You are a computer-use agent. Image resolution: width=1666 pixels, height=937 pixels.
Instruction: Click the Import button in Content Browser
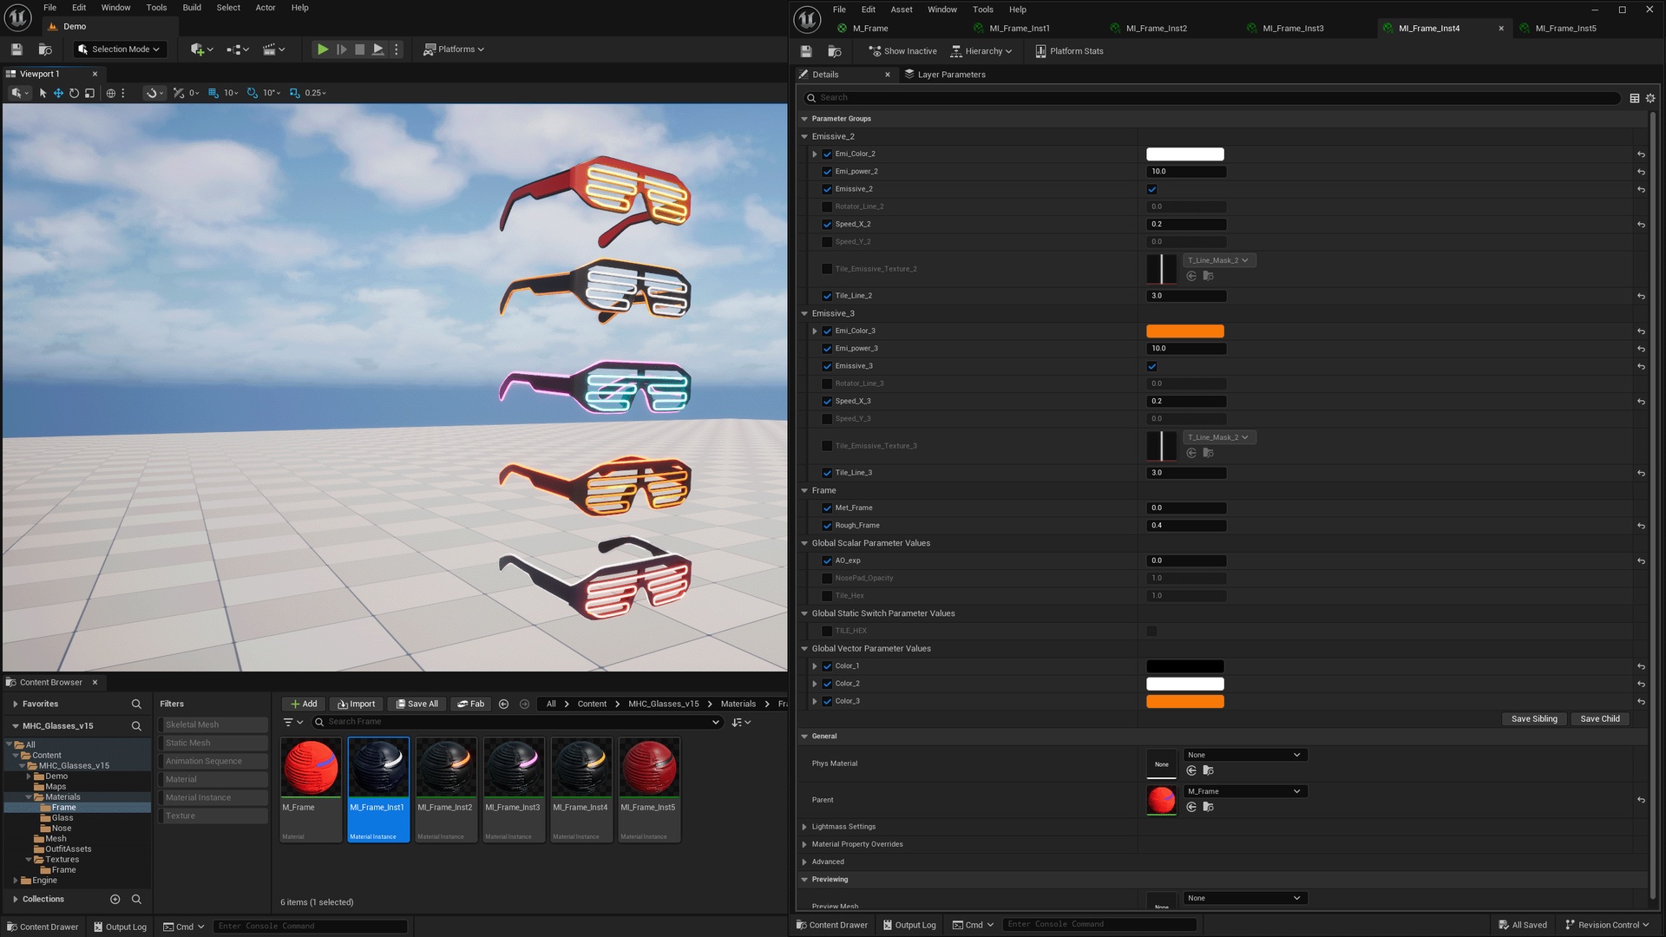click(357, 704)
